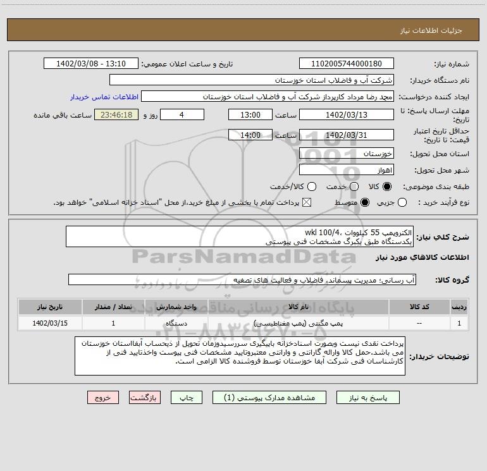Click the اطلاعات کالاهای مورد نیاز heading
Image resolution: width=487 pixels, height=471 pixels.
point(422,257)
